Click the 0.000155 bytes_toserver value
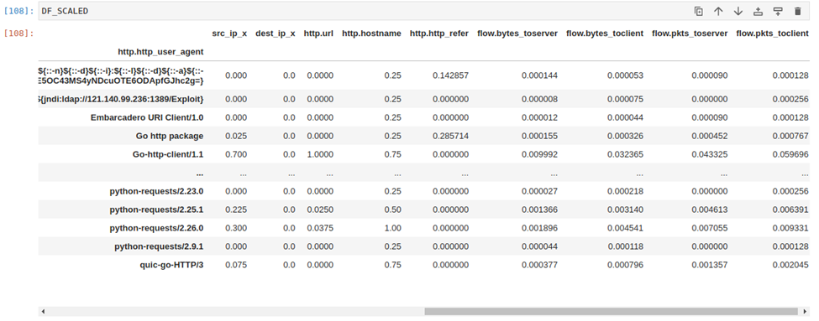 pyautogui.click(x=539, y=136)
